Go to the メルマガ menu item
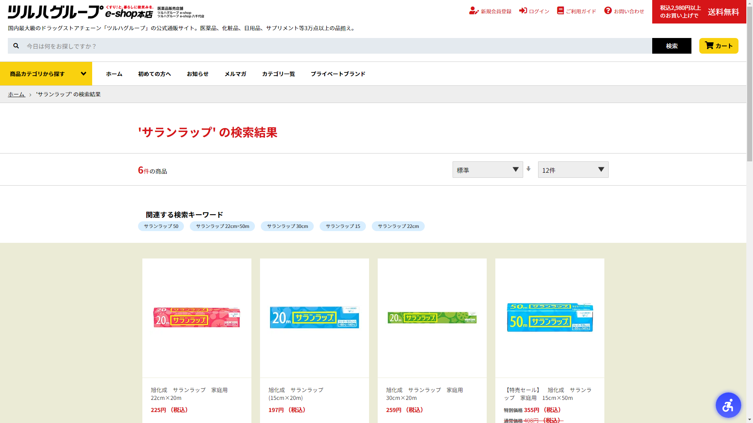This screenshot has width=753, height=423. (x=235, y=74)
